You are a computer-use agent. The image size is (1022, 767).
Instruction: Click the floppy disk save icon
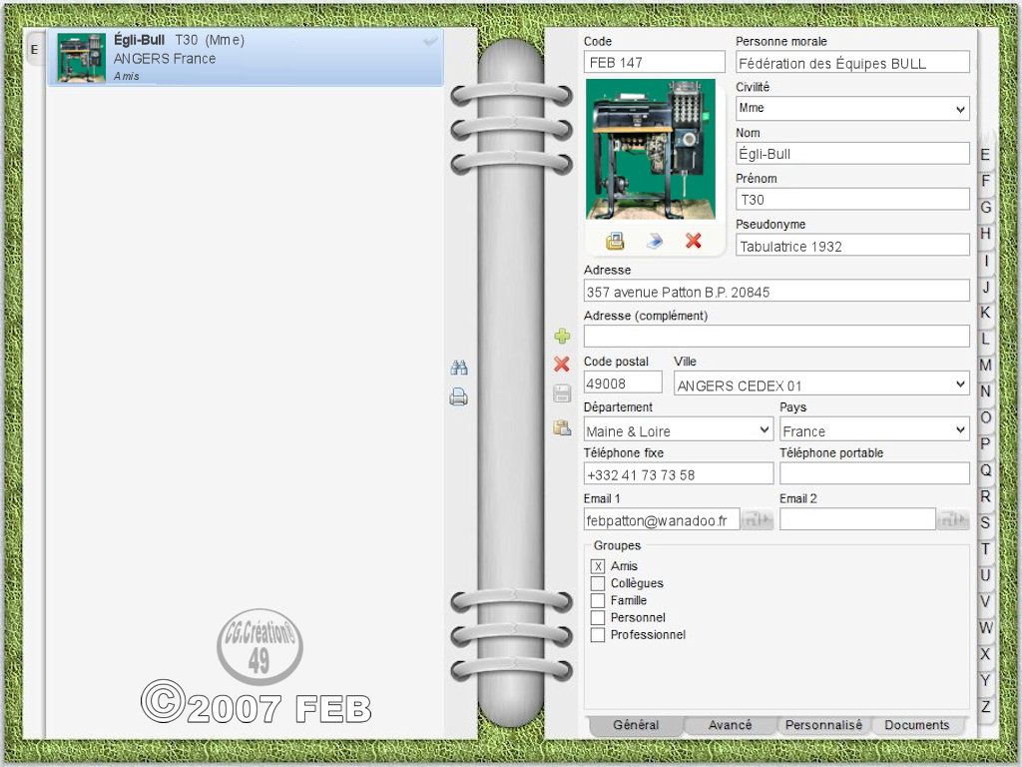(562, 393)
